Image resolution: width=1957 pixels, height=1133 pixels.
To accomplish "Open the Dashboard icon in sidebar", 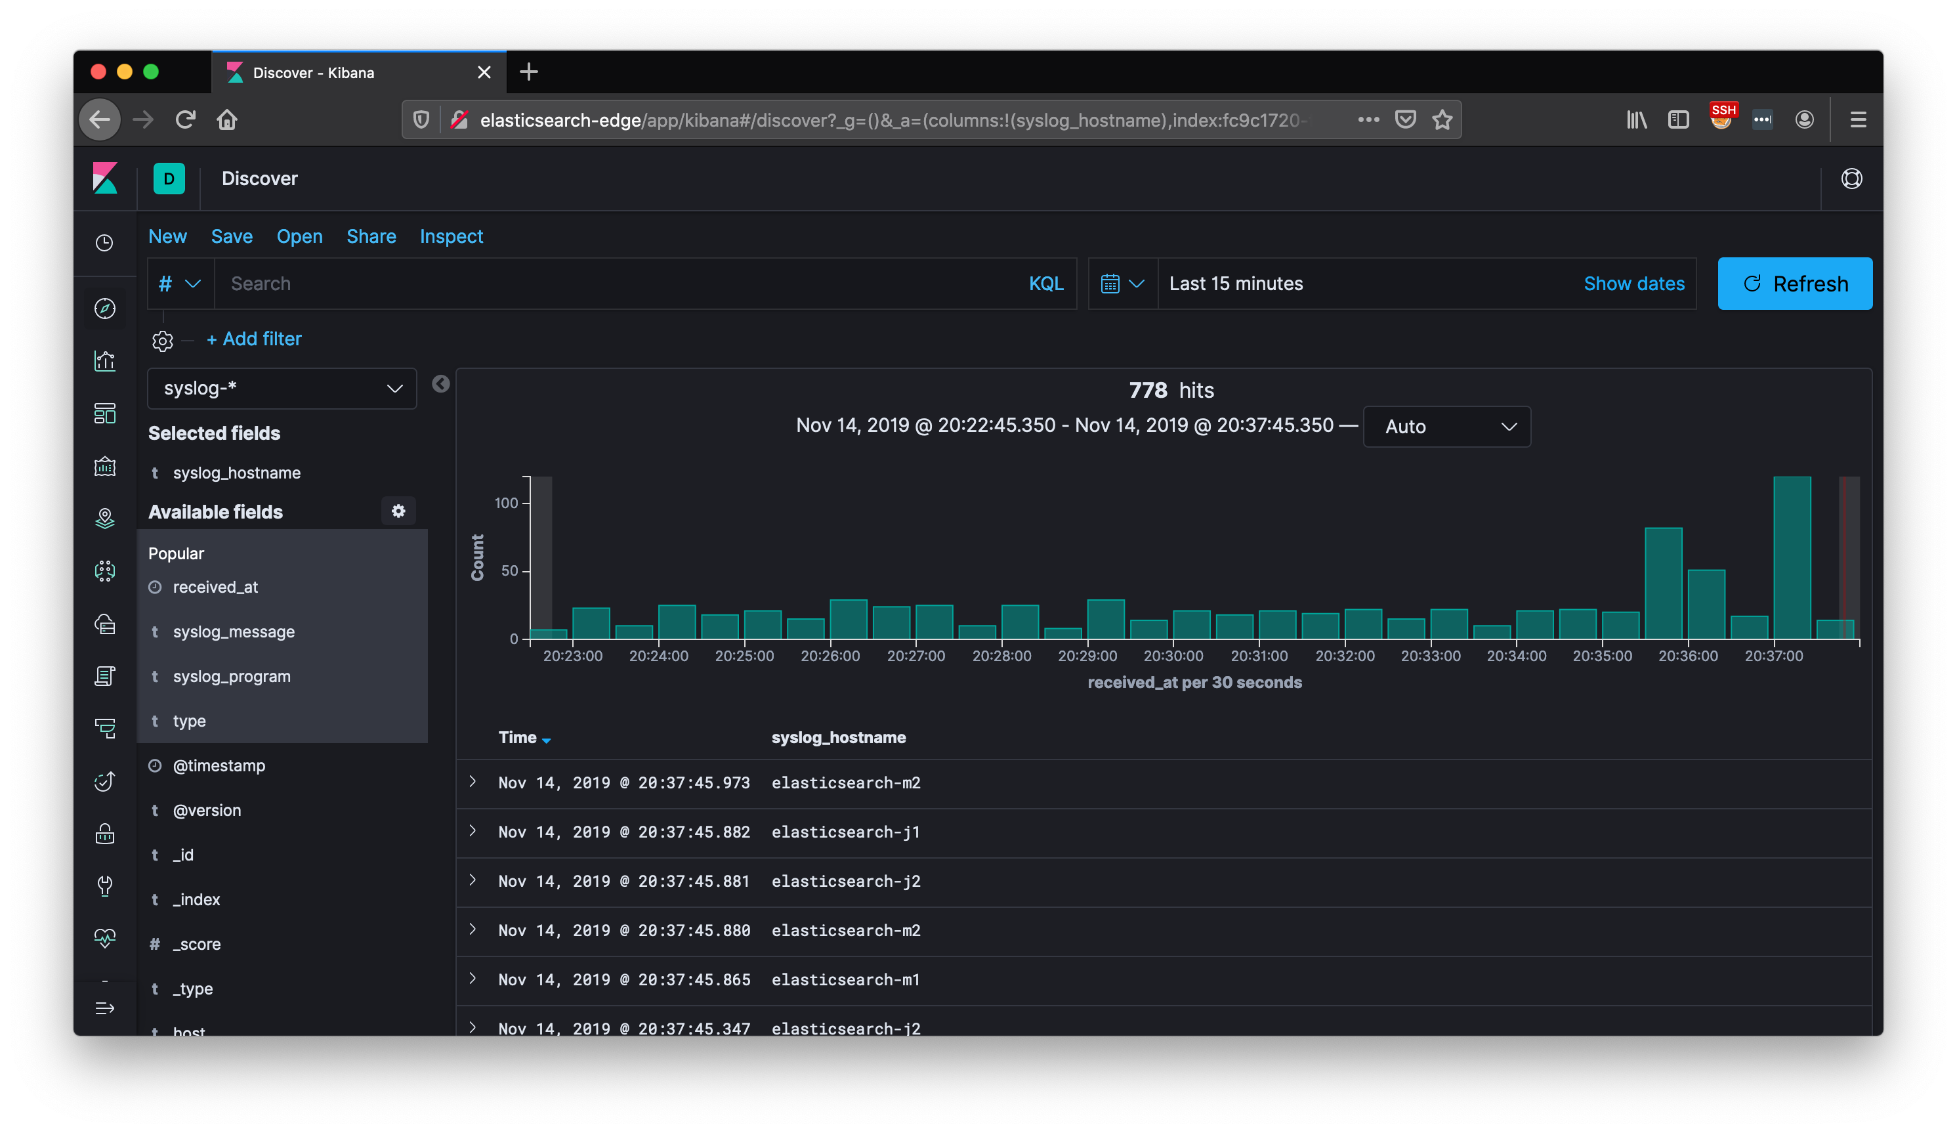I will pyautogui.click(x=105, y=413).
